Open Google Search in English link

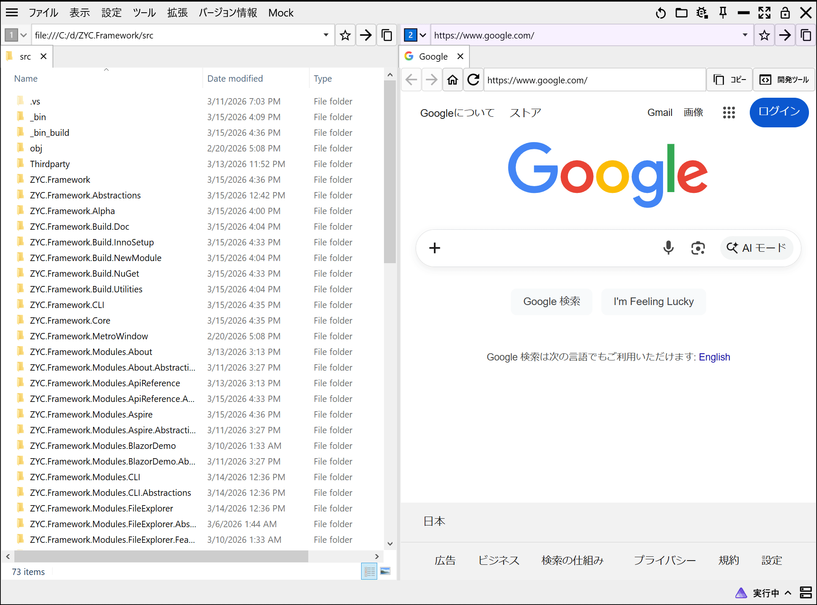click(714, 357)
